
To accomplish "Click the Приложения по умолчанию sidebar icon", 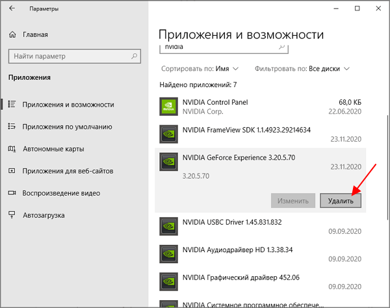I will [x=12, y=126].
